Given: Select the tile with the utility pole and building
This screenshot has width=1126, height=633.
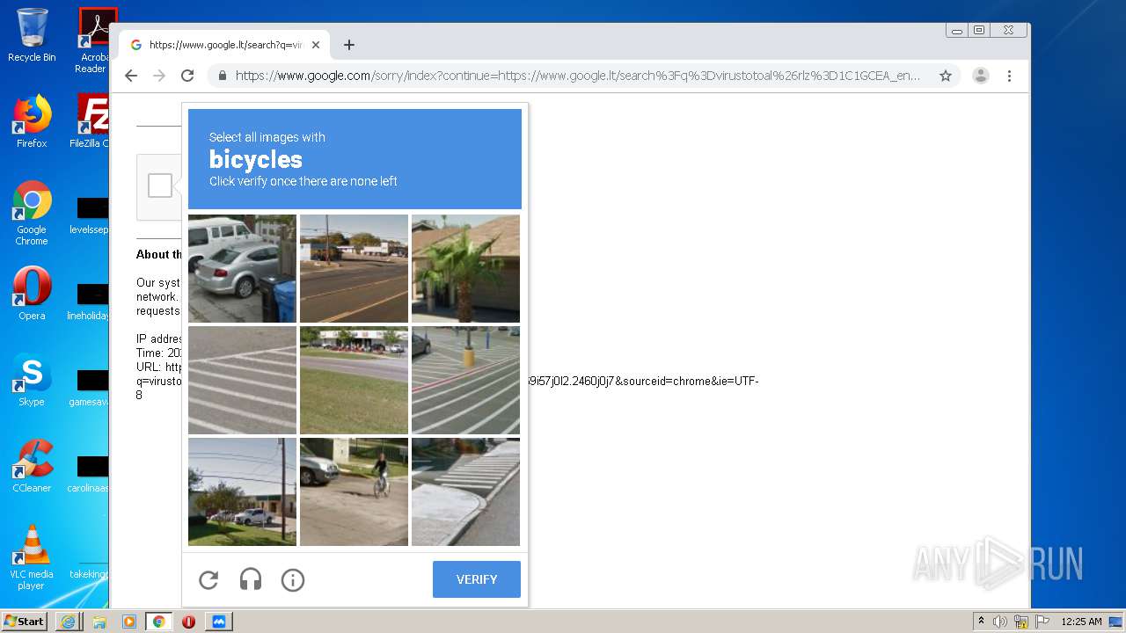Looking at the screenshot, I should pyautogui.click(x=242, y=491).
